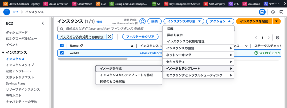Click インスタンスを起動 button
287x108 pixels.
pos(254,21)
